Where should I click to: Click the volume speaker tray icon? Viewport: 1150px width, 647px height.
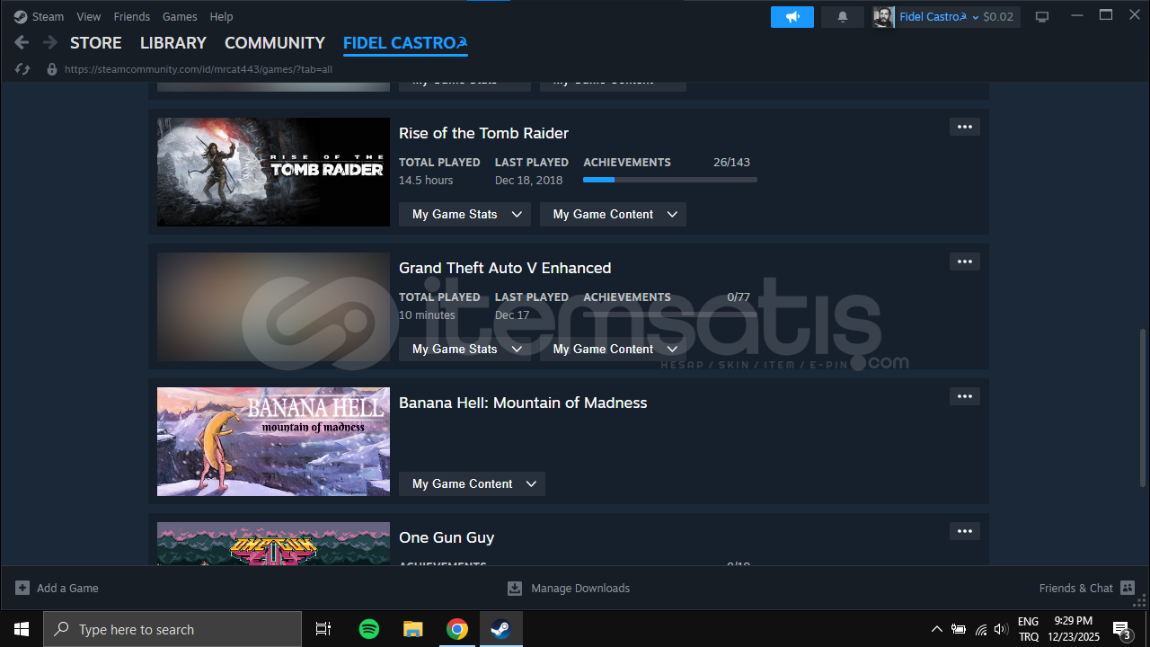pyautogui.click(x=1001, y=629)
